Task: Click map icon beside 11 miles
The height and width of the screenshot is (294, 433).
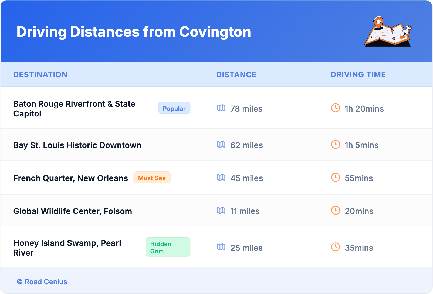Action: [x=221, y=211]
